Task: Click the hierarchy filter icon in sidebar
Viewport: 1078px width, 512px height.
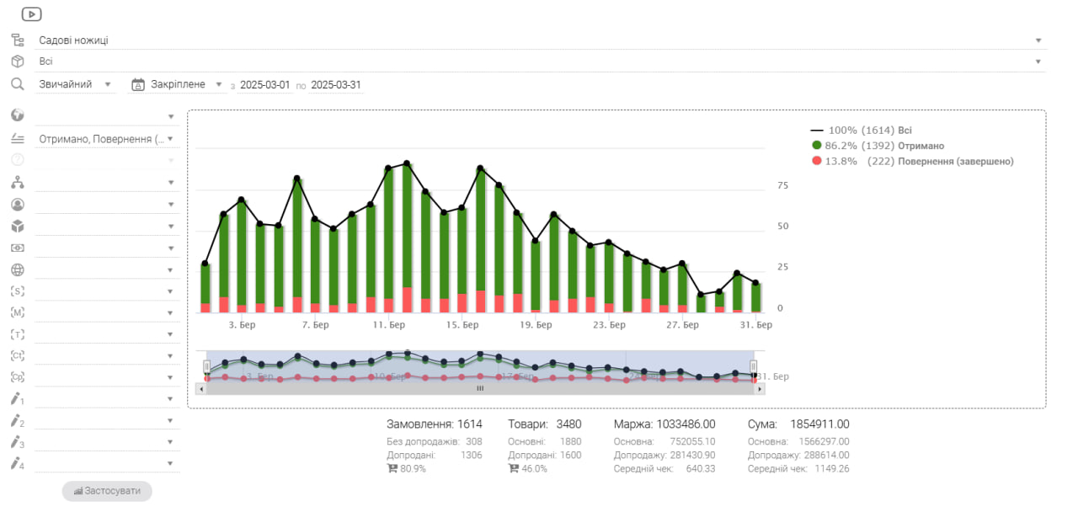Action: click(18, 182)
